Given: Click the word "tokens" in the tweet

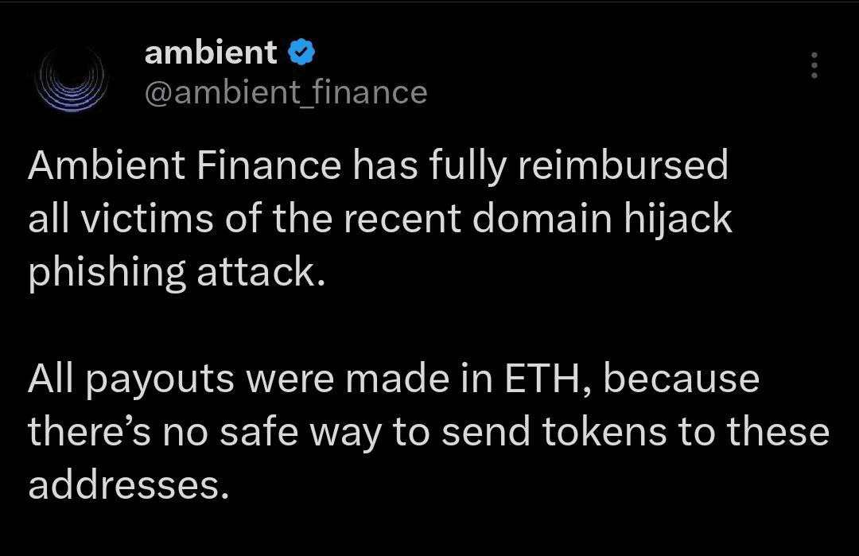Looking at the screenshot, I should point(604,432).
